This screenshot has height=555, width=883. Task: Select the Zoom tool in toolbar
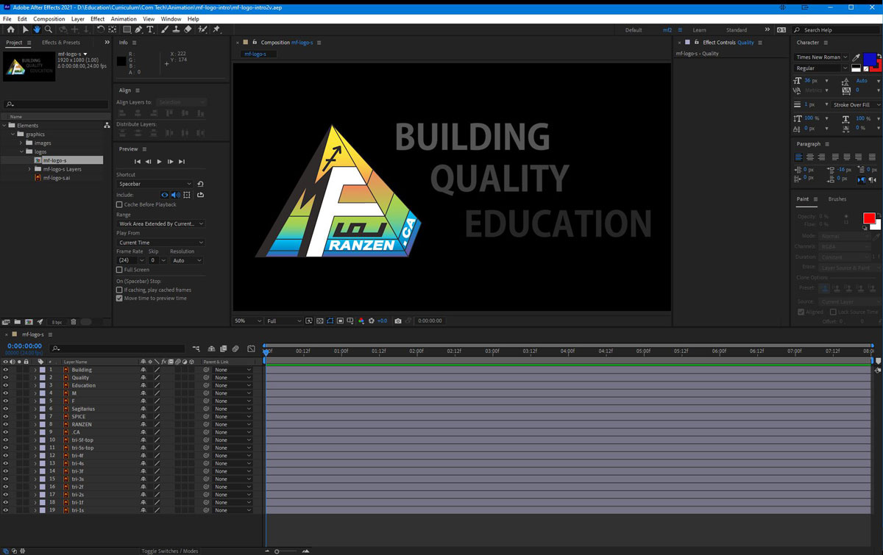(49, 29)
